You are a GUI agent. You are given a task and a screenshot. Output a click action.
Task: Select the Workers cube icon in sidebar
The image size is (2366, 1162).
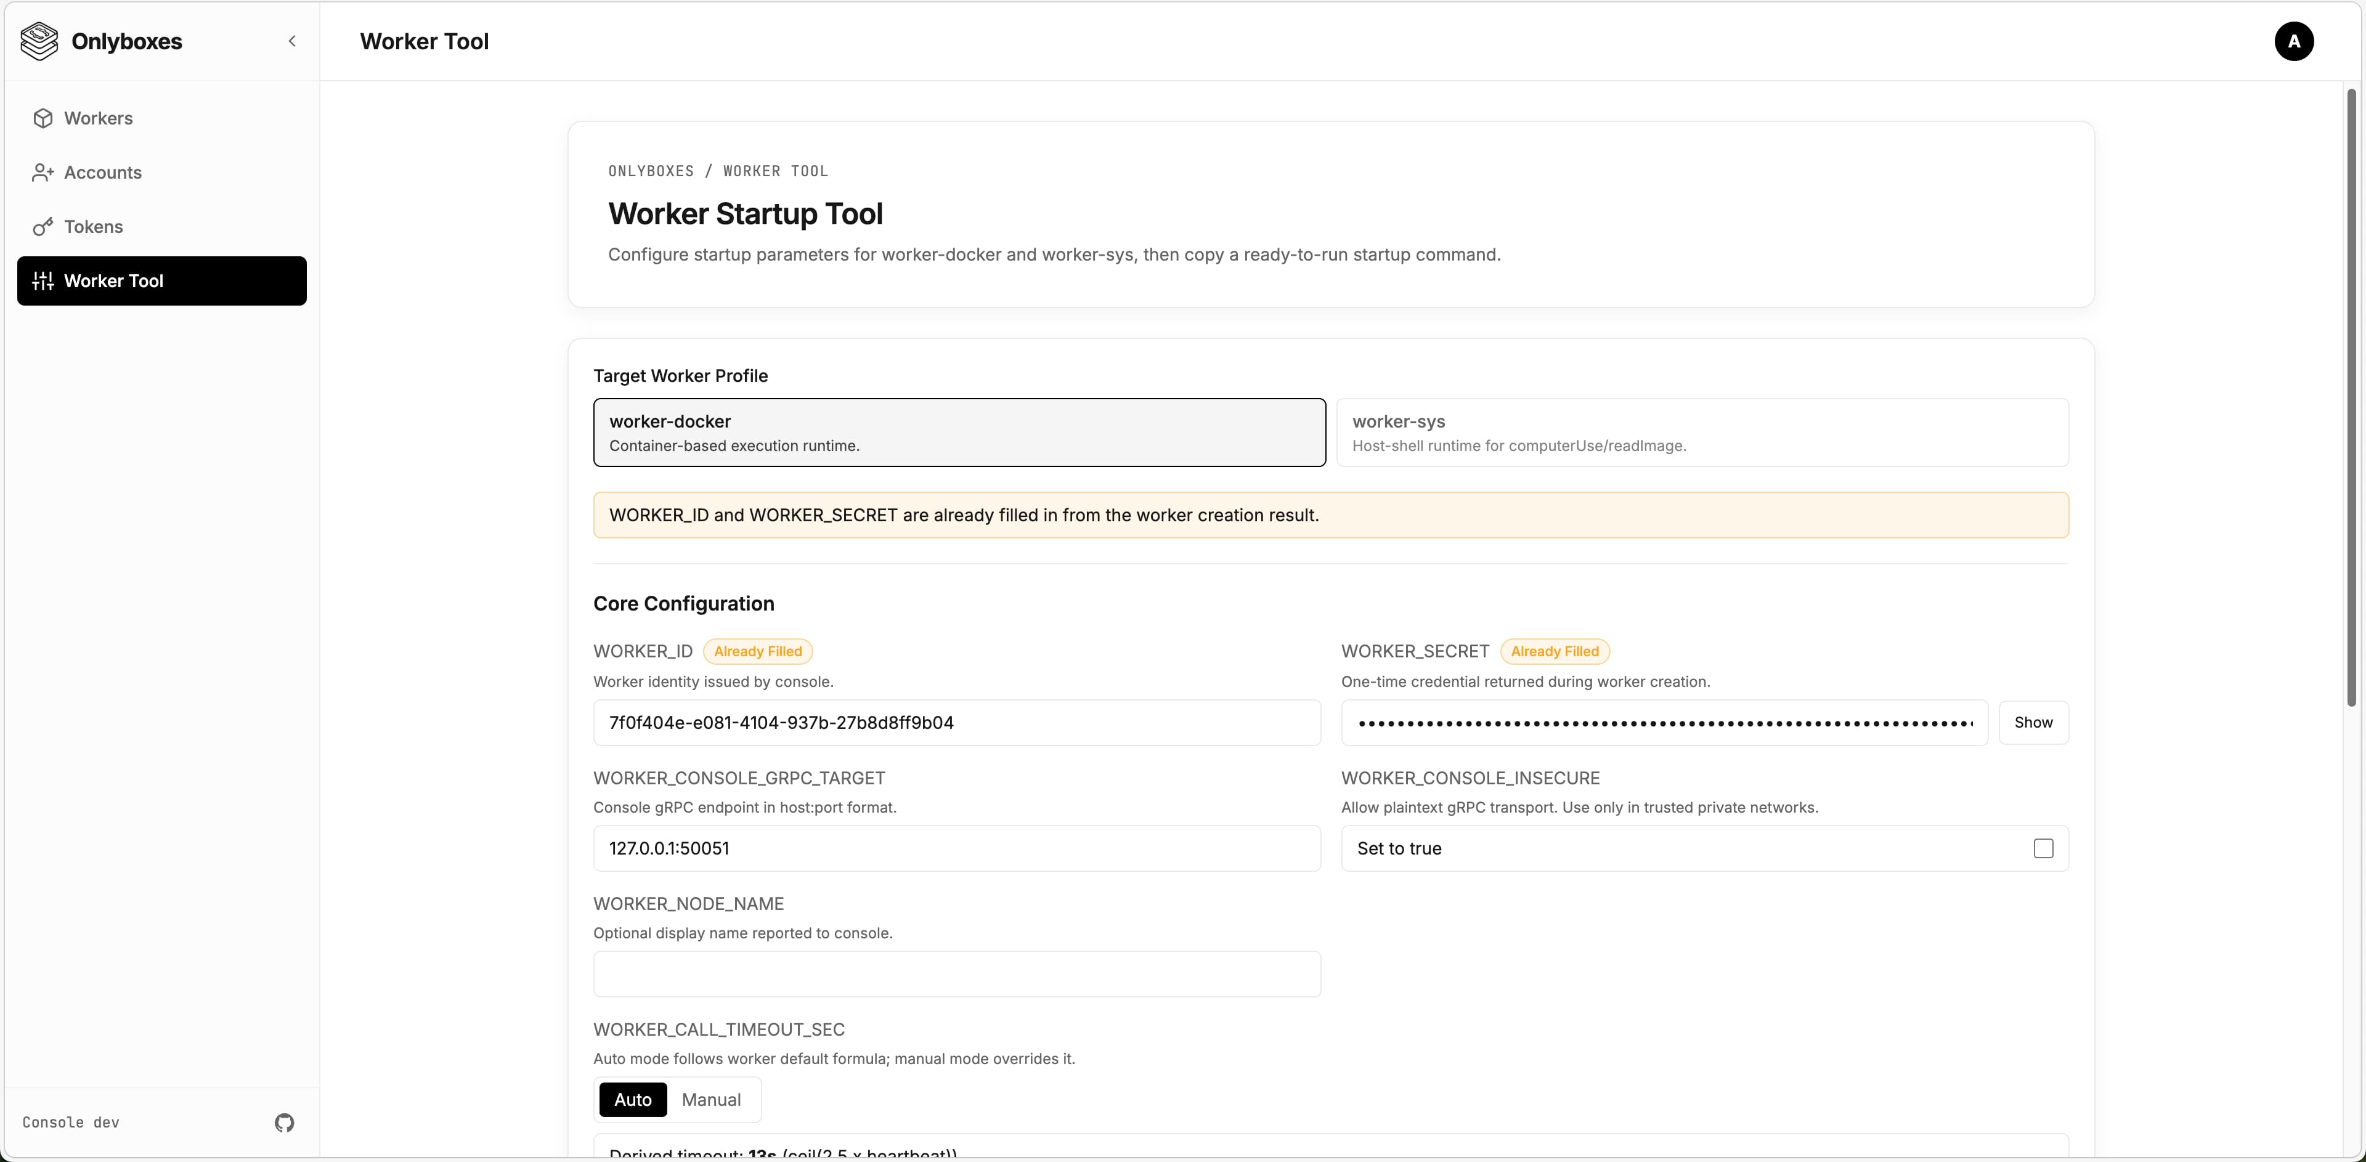[x=43, y=118]
